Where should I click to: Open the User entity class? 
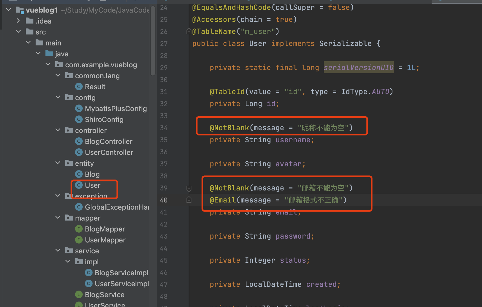[x=93, y=185]
